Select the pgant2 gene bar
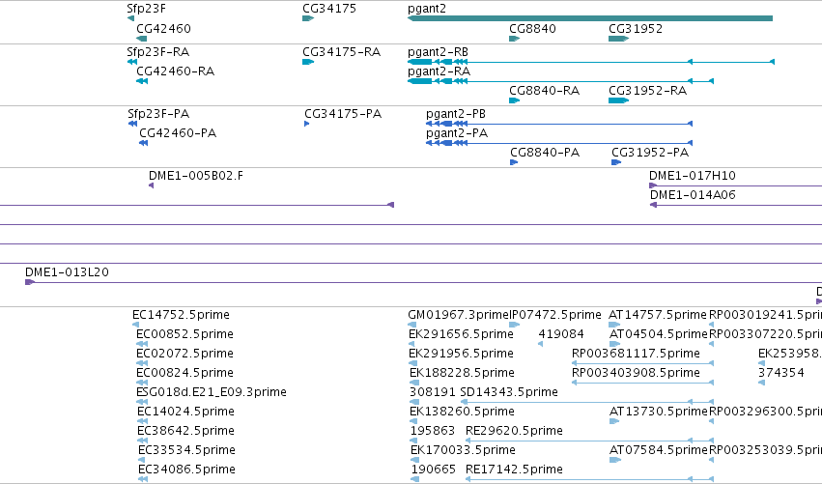822x484 pixels. click(x=590, y=18)
